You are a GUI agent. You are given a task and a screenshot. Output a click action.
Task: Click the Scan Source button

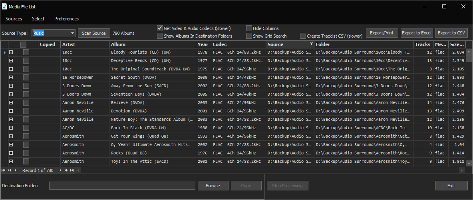tap(93, 33)
